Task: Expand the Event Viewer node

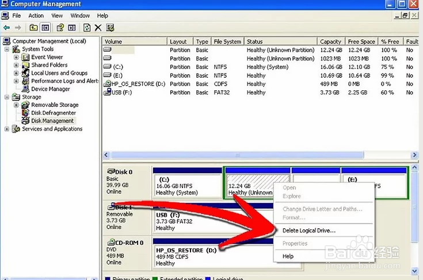Action: [16, 57]
